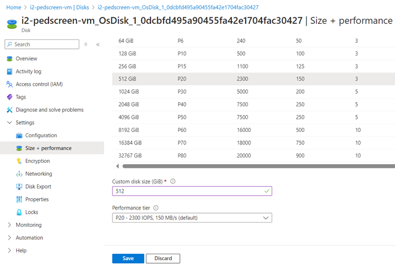Click the disk resource icon beside the title
The width and height of the screenshot is (395, 268).
click(x=12, y=24)
